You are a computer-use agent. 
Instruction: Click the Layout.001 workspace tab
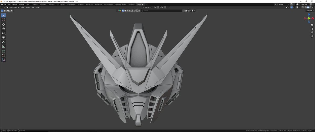tap(140, 4)
